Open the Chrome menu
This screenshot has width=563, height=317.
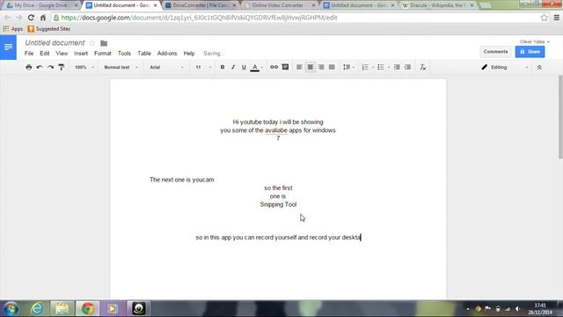coord(557,18)
